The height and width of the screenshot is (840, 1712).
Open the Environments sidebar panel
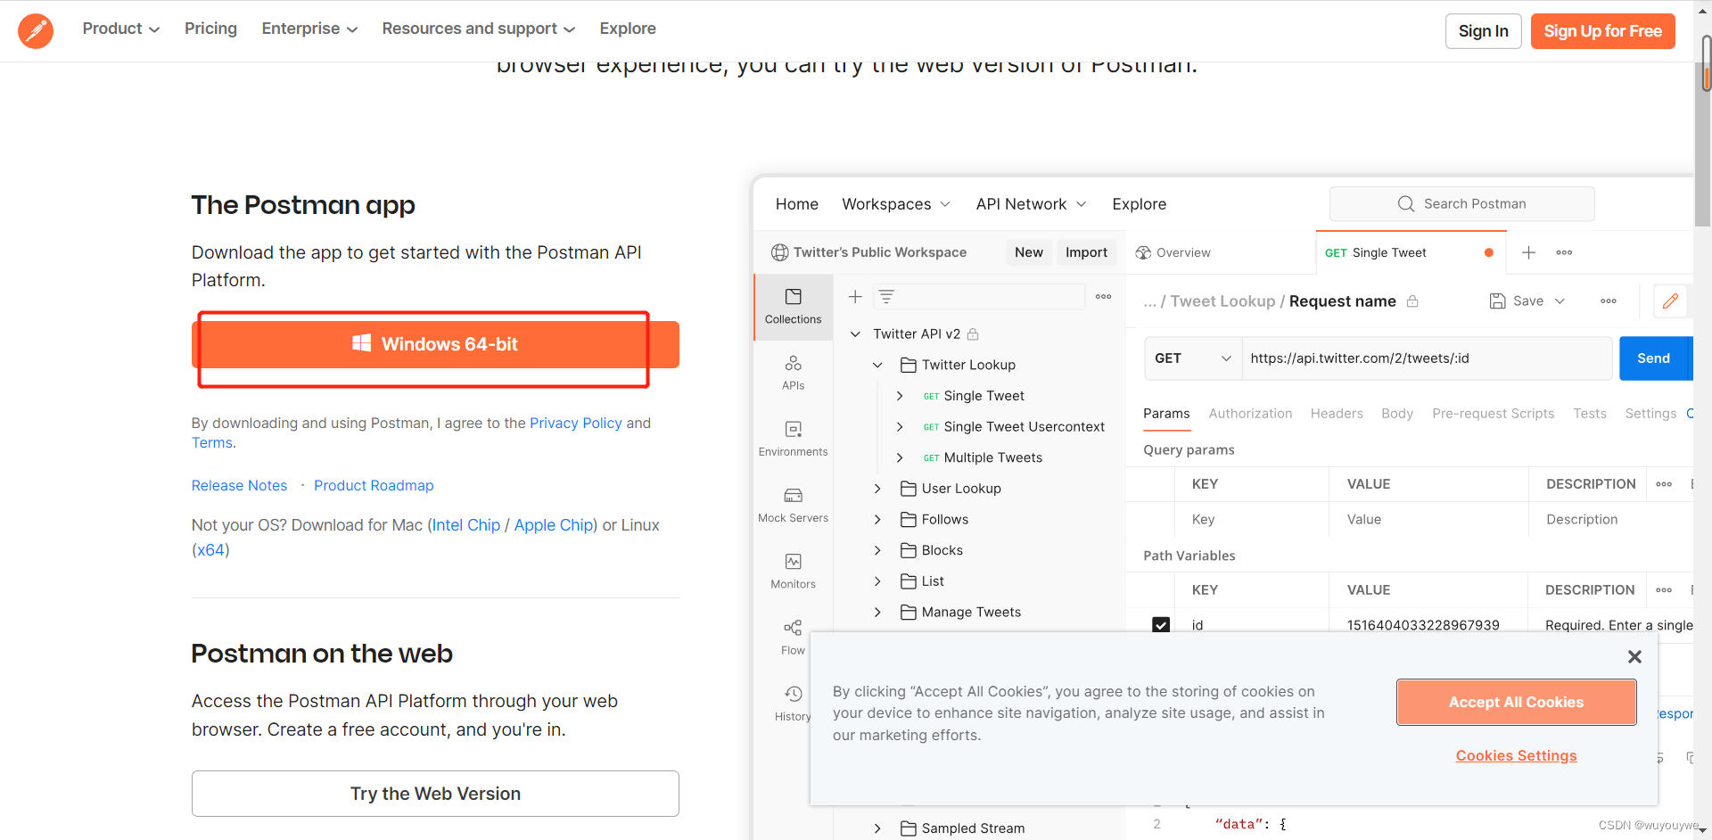click(x=793, y=439)
